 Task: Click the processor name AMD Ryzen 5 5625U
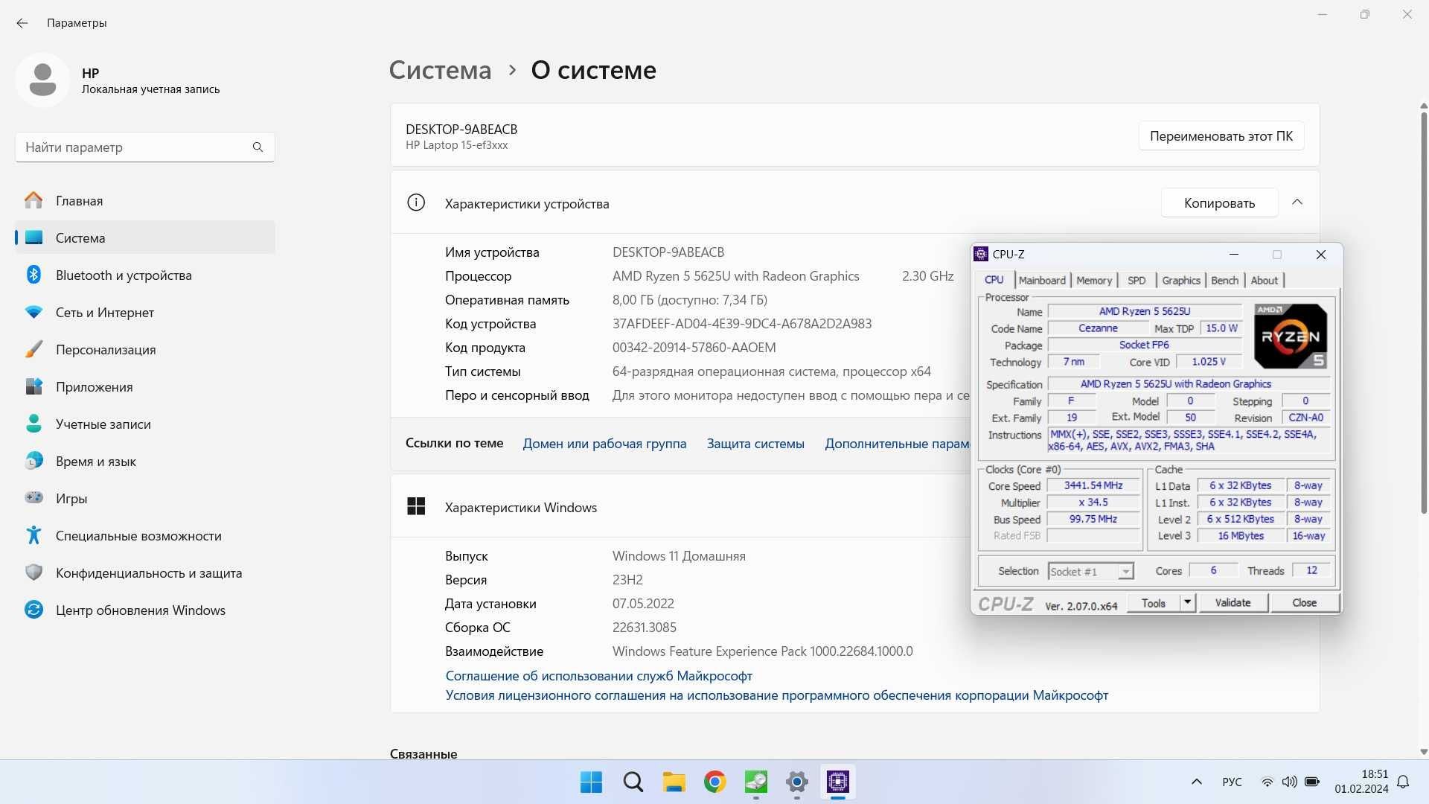pos(1144,311)
